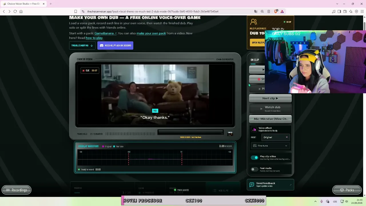
Task: Turn off Play clip video switch
Action: (x=254, y=158)
